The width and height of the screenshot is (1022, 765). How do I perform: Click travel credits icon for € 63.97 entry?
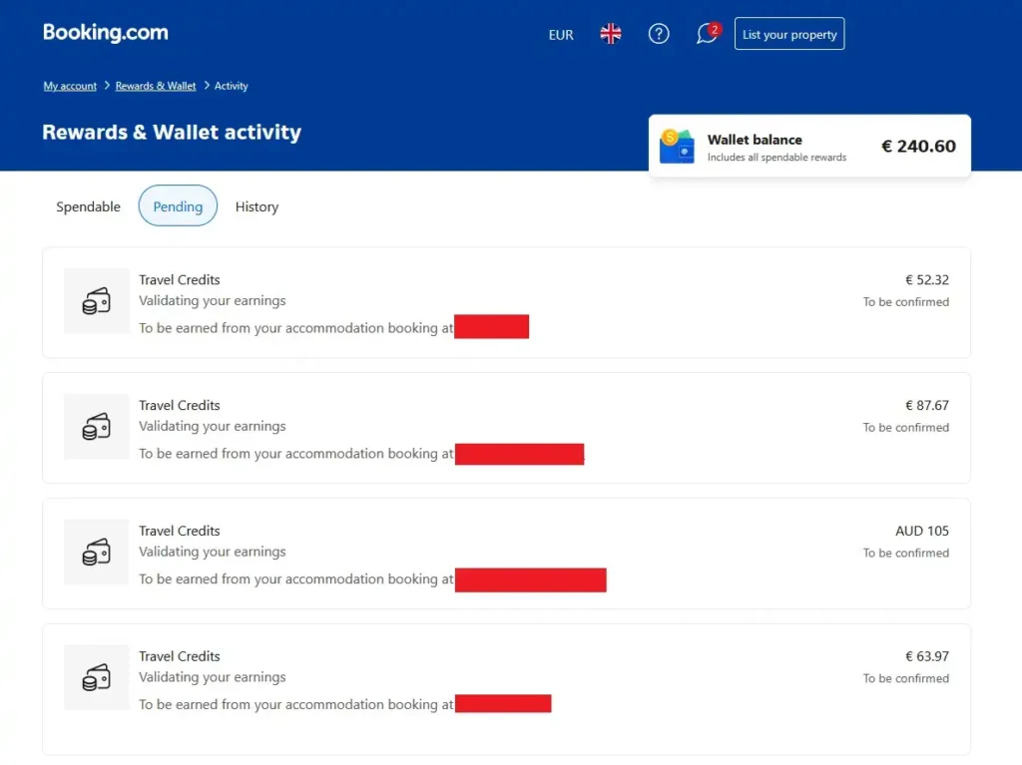97,677
